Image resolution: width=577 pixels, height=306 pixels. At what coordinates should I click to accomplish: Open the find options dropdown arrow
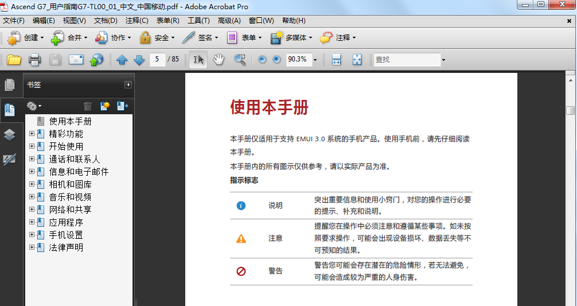coord(443,60)
